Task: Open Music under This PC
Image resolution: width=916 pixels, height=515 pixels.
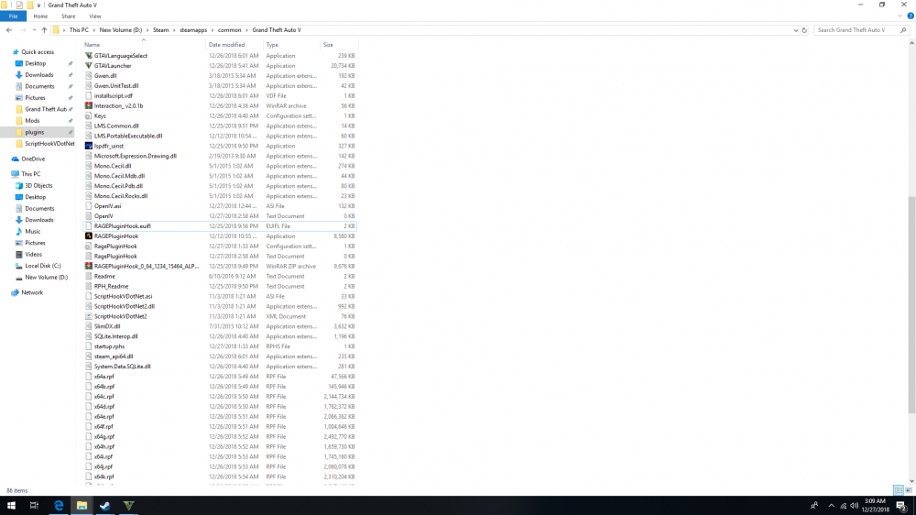Action: [x=33, y=232]
